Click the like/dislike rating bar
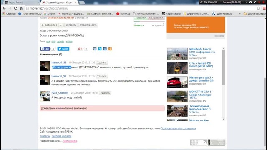This screenshot has height=150, width=267. coord(149,22)
